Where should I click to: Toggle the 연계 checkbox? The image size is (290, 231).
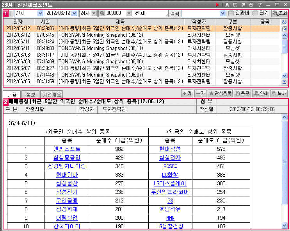(255, 13)
